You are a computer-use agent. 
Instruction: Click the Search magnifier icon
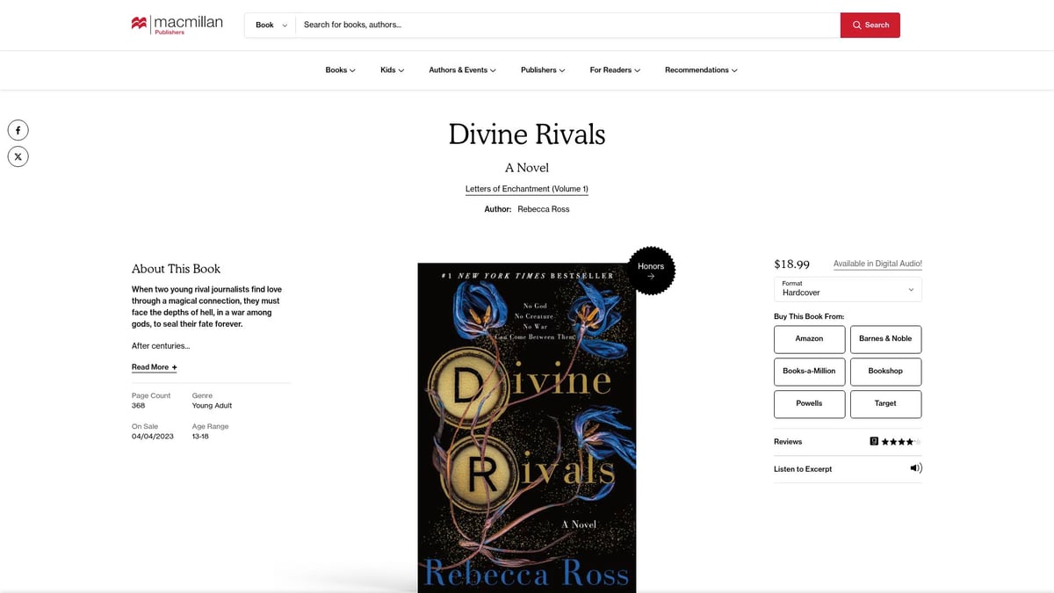pyautogui.click(x=856, y=25)
